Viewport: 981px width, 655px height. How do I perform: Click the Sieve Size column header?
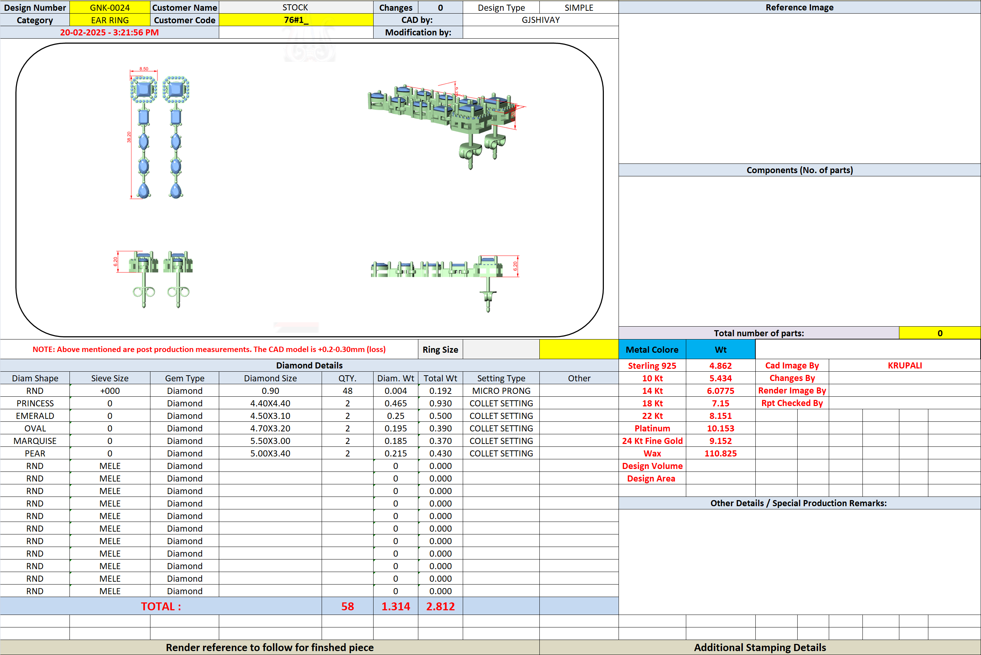pos(110,378)
